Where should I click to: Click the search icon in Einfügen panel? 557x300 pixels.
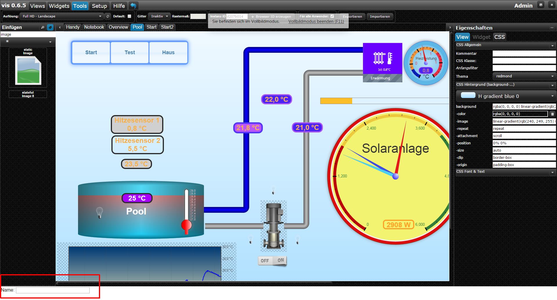coord(43,28)
